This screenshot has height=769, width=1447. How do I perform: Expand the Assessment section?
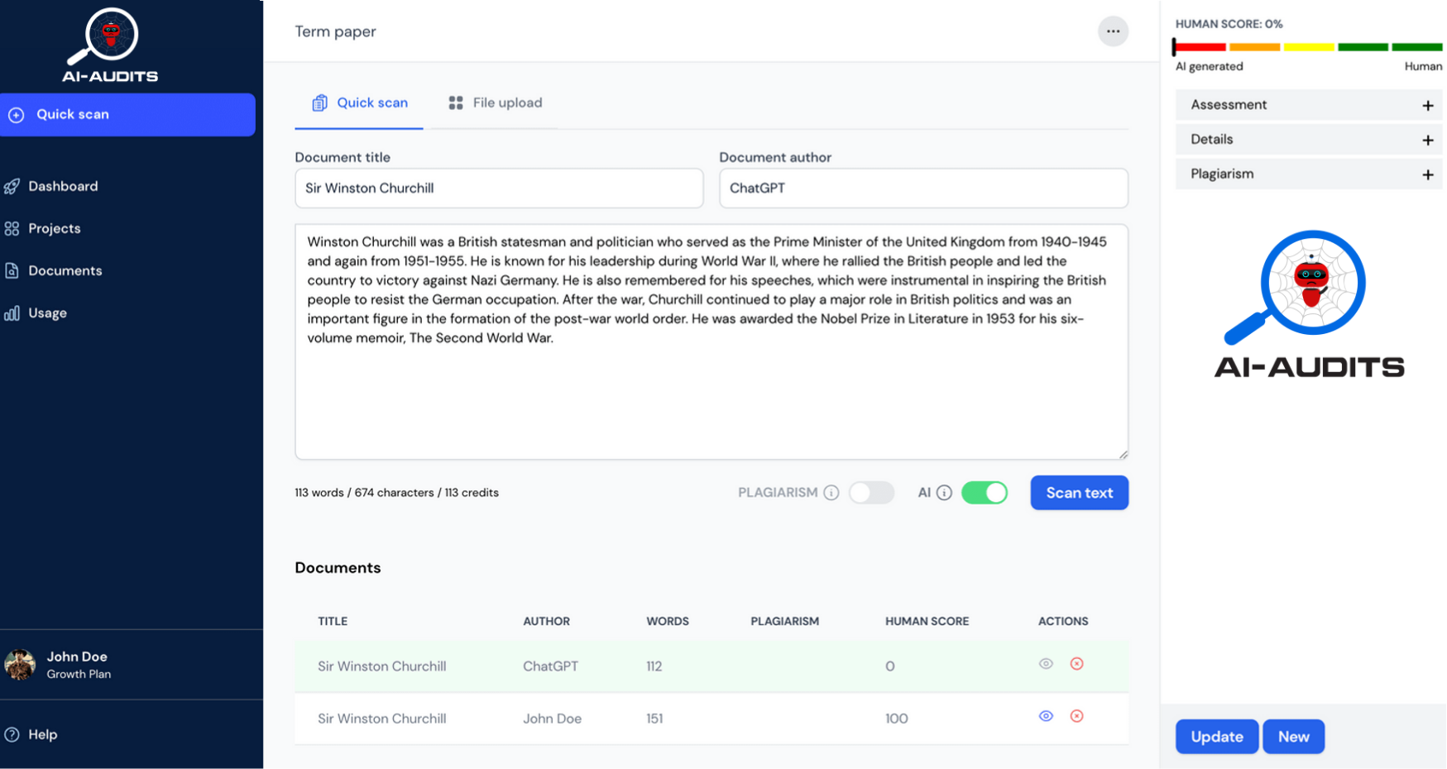[x=1309, y=105]
